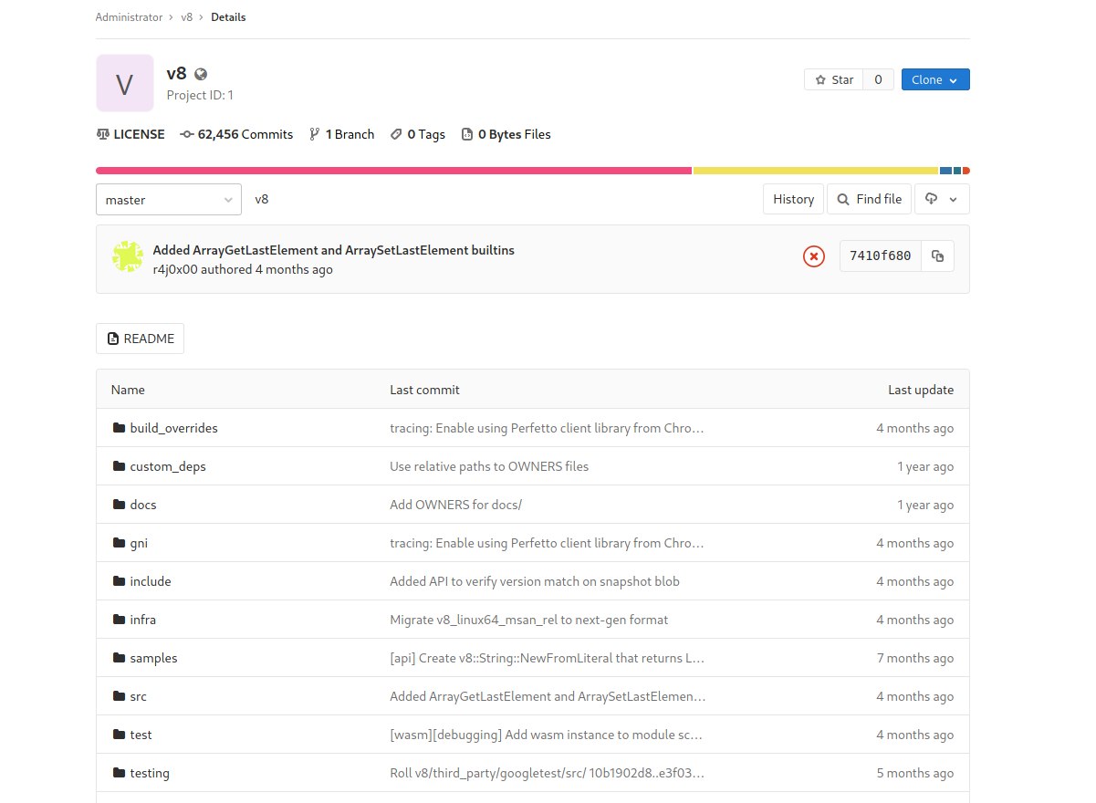
Task: Open the LICENSE link
Action: [130, 134]
